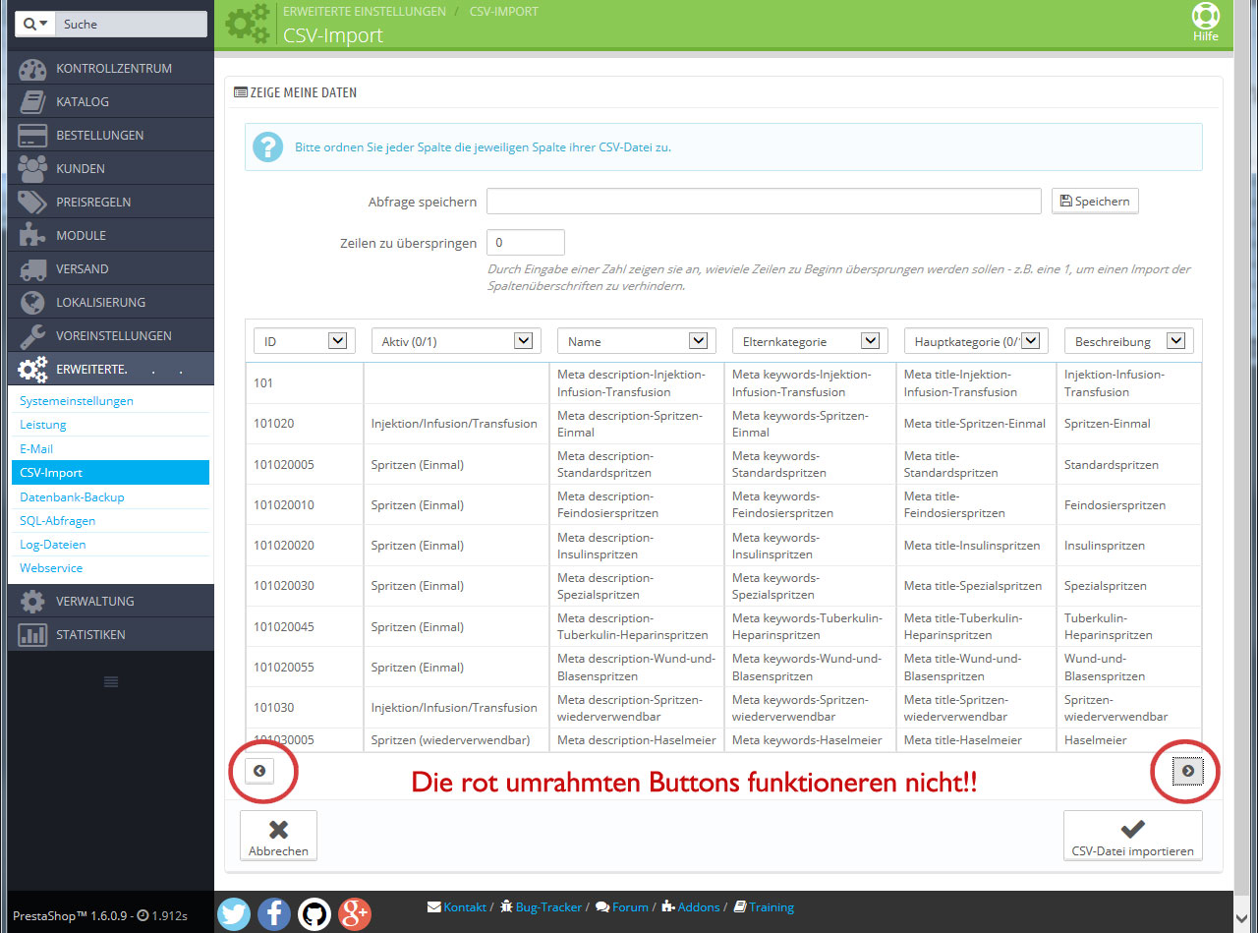This screenshot has height=933, width=1258.
Task: Open the Bug-Tracker footer link
Action: pos(541,907)
